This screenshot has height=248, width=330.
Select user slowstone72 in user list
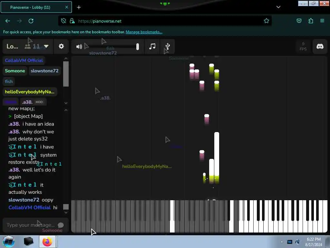[x=44, y=71]
